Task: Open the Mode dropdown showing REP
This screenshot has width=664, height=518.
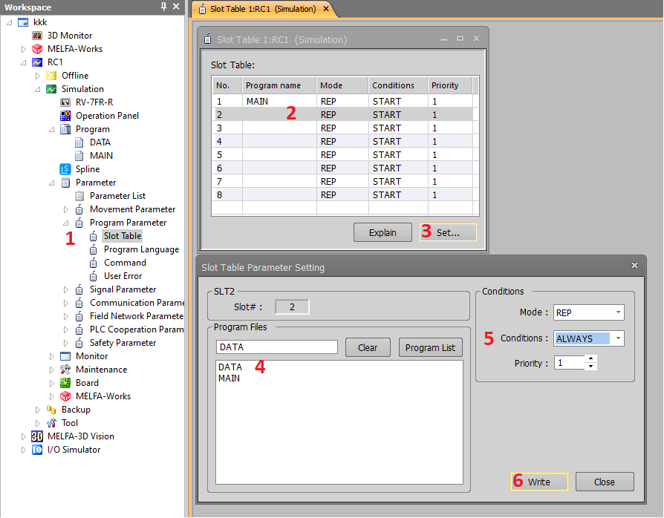Action: coord(618,312)
